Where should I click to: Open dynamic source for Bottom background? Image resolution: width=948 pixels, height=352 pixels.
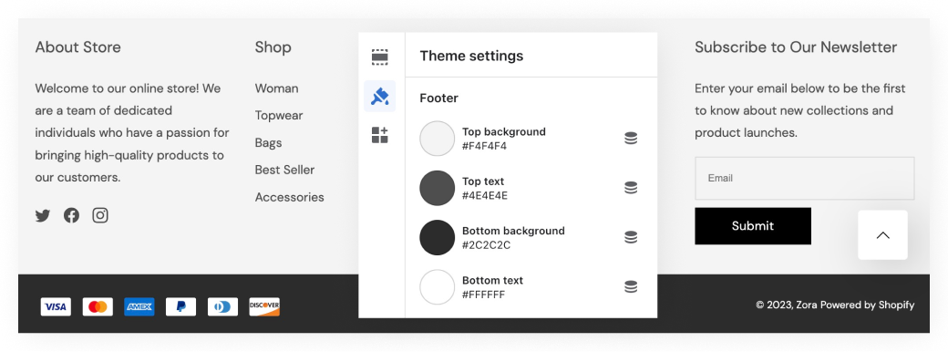coord(631,237)
